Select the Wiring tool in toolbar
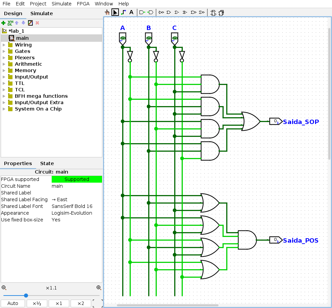332x308 pixels. click(x=123, y=12)
